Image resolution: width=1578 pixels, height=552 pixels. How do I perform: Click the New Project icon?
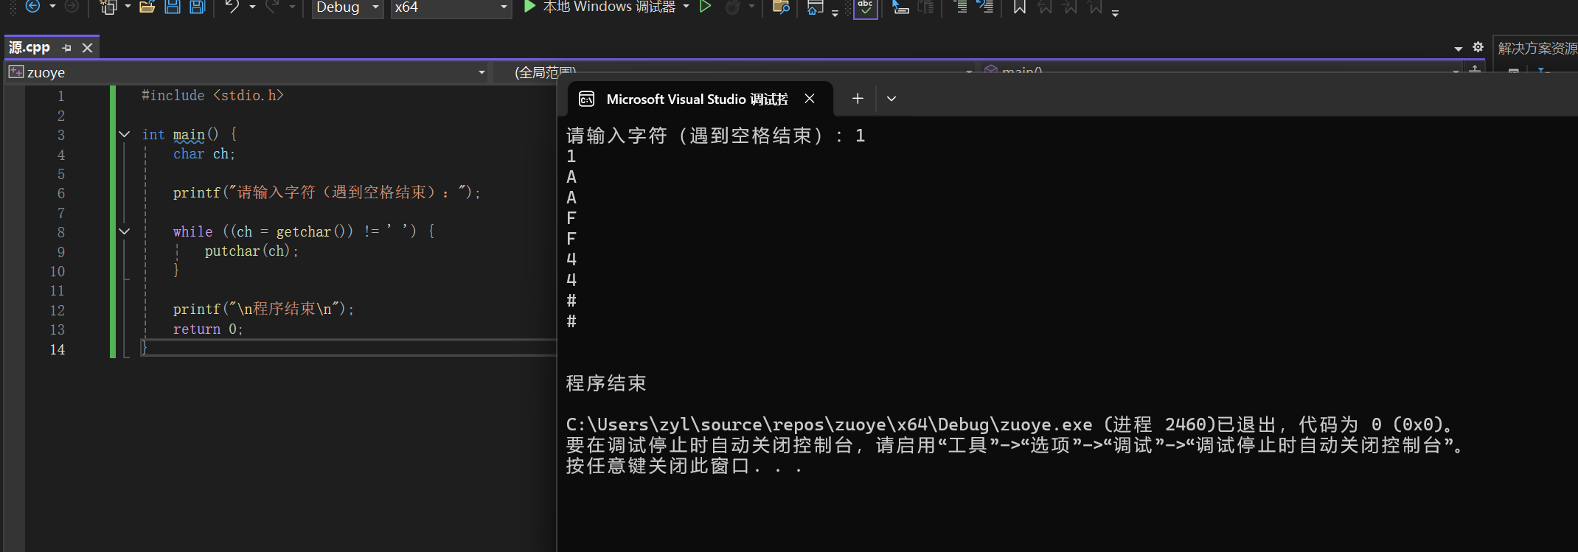(108, 7)
